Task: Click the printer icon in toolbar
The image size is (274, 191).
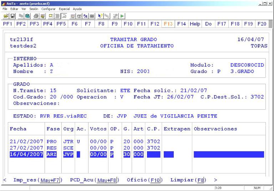Action: click(x=36, y=16)
